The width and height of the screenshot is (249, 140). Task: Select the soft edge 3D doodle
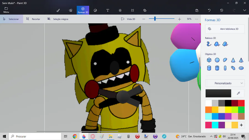tap(217, 44)
